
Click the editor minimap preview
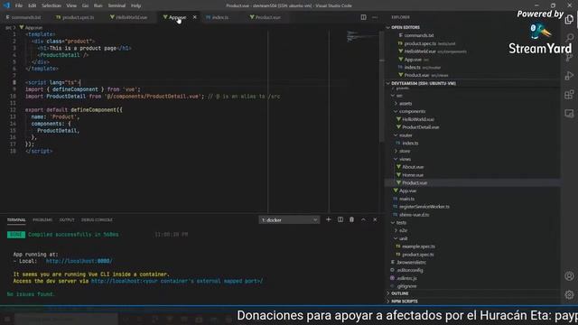tap(362, 36)
